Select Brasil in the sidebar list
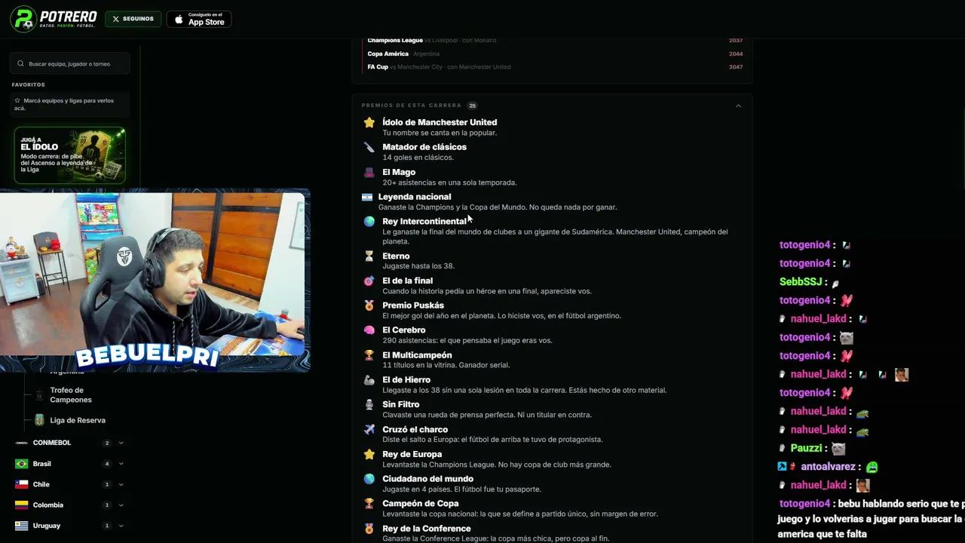Image resolution: width=965 pixels, height=543 pixels. click(42, 464)
